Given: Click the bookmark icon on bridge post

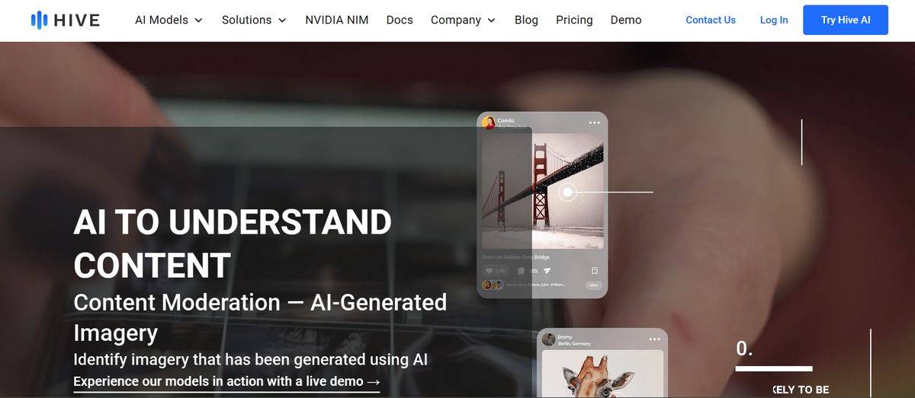Looking at the screenshot, I should [x=595, y=271].
